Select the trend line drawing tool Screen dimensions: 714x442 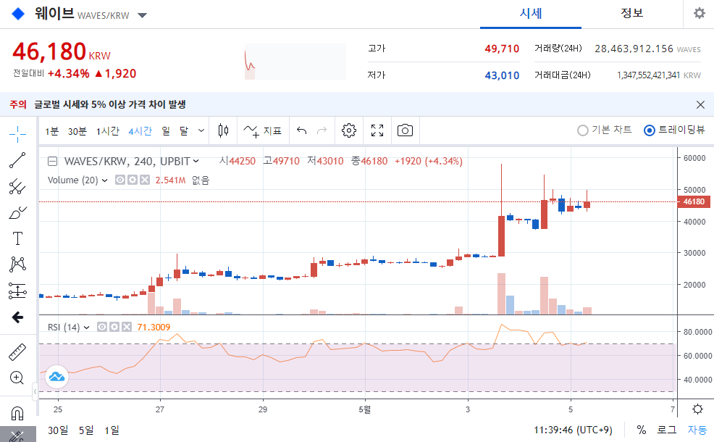[x=17, y=160]
